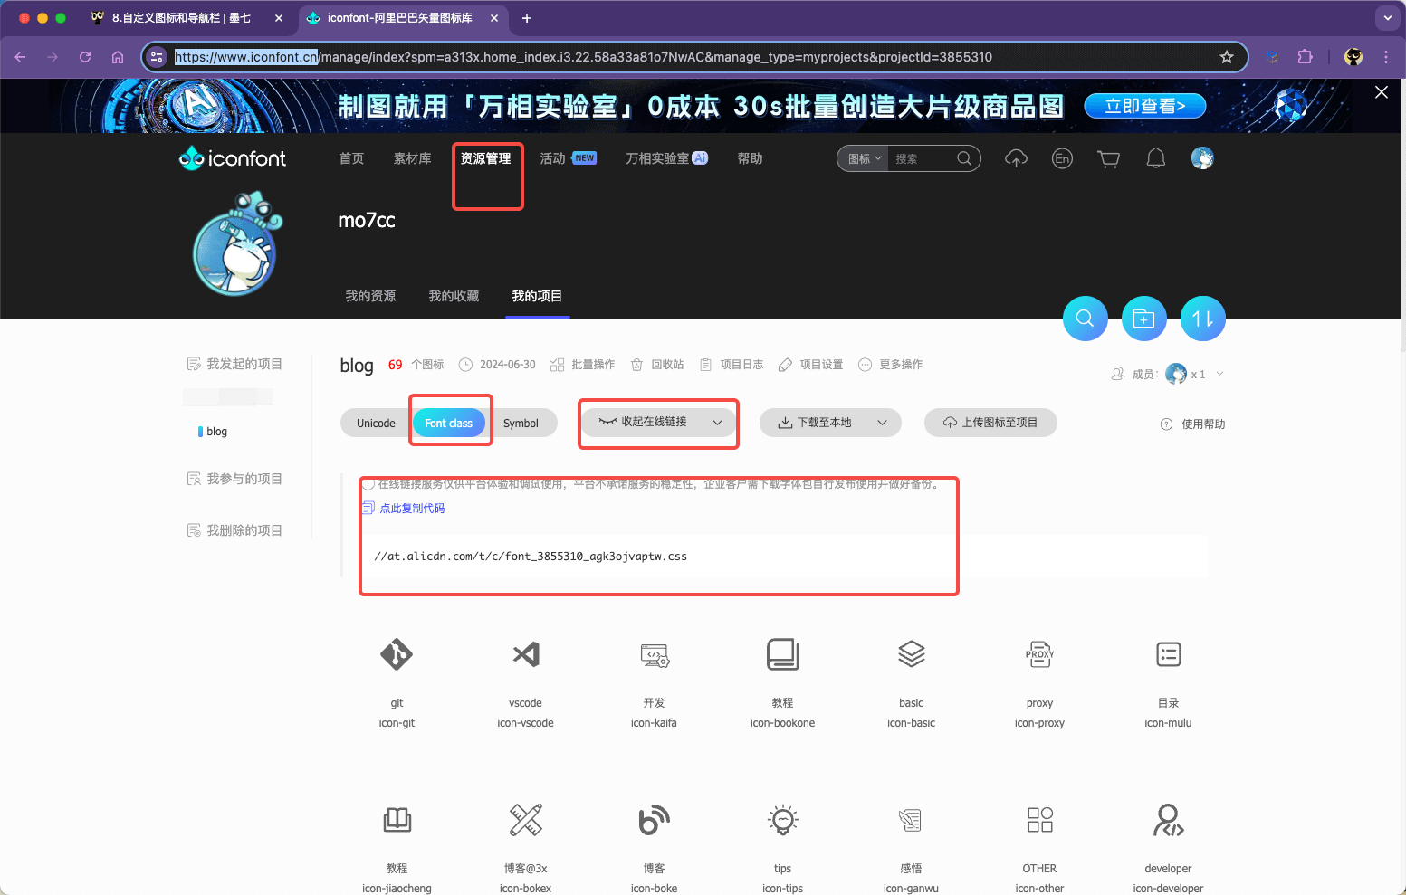1406x895 pixels.
Task: Select the developer person icon
Action: [x=1168, y=820]
